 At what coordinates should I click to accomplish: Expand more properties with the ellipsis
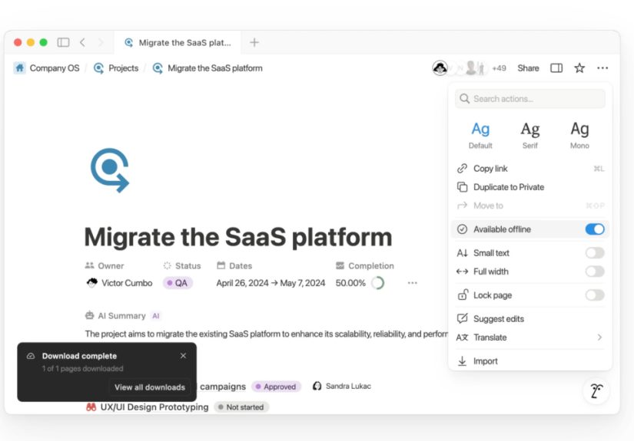click(413, 283)
